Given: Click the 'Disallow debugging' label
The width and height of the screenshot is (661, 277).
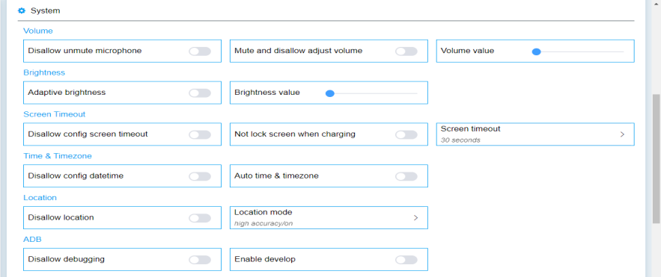Looking at the screenshot, I should [x=66, y=259].
